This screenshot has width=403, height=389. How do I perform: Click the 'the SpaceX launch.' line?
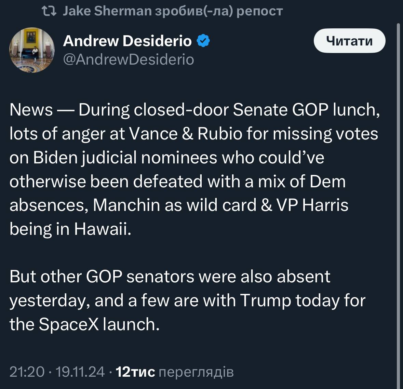(84, 324)
